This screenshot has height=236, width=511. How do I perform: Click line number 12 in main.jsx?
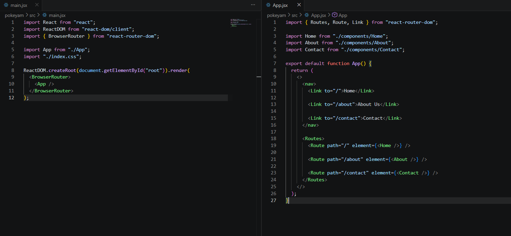click(x=11, y=98)
